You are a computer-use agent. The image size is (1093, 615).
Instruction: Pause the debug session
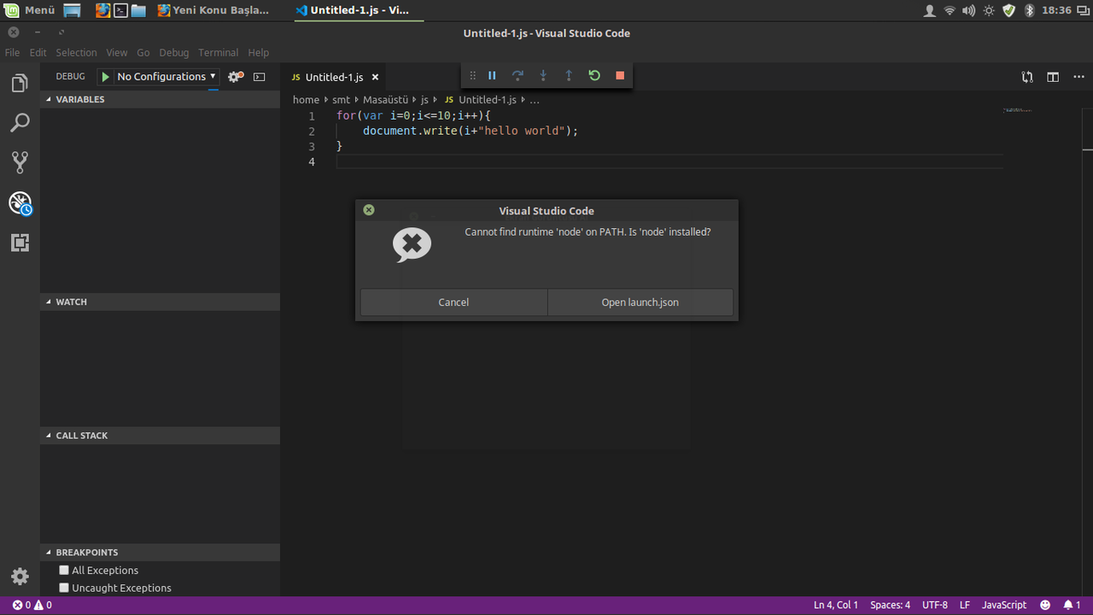[x=492, y=75]
